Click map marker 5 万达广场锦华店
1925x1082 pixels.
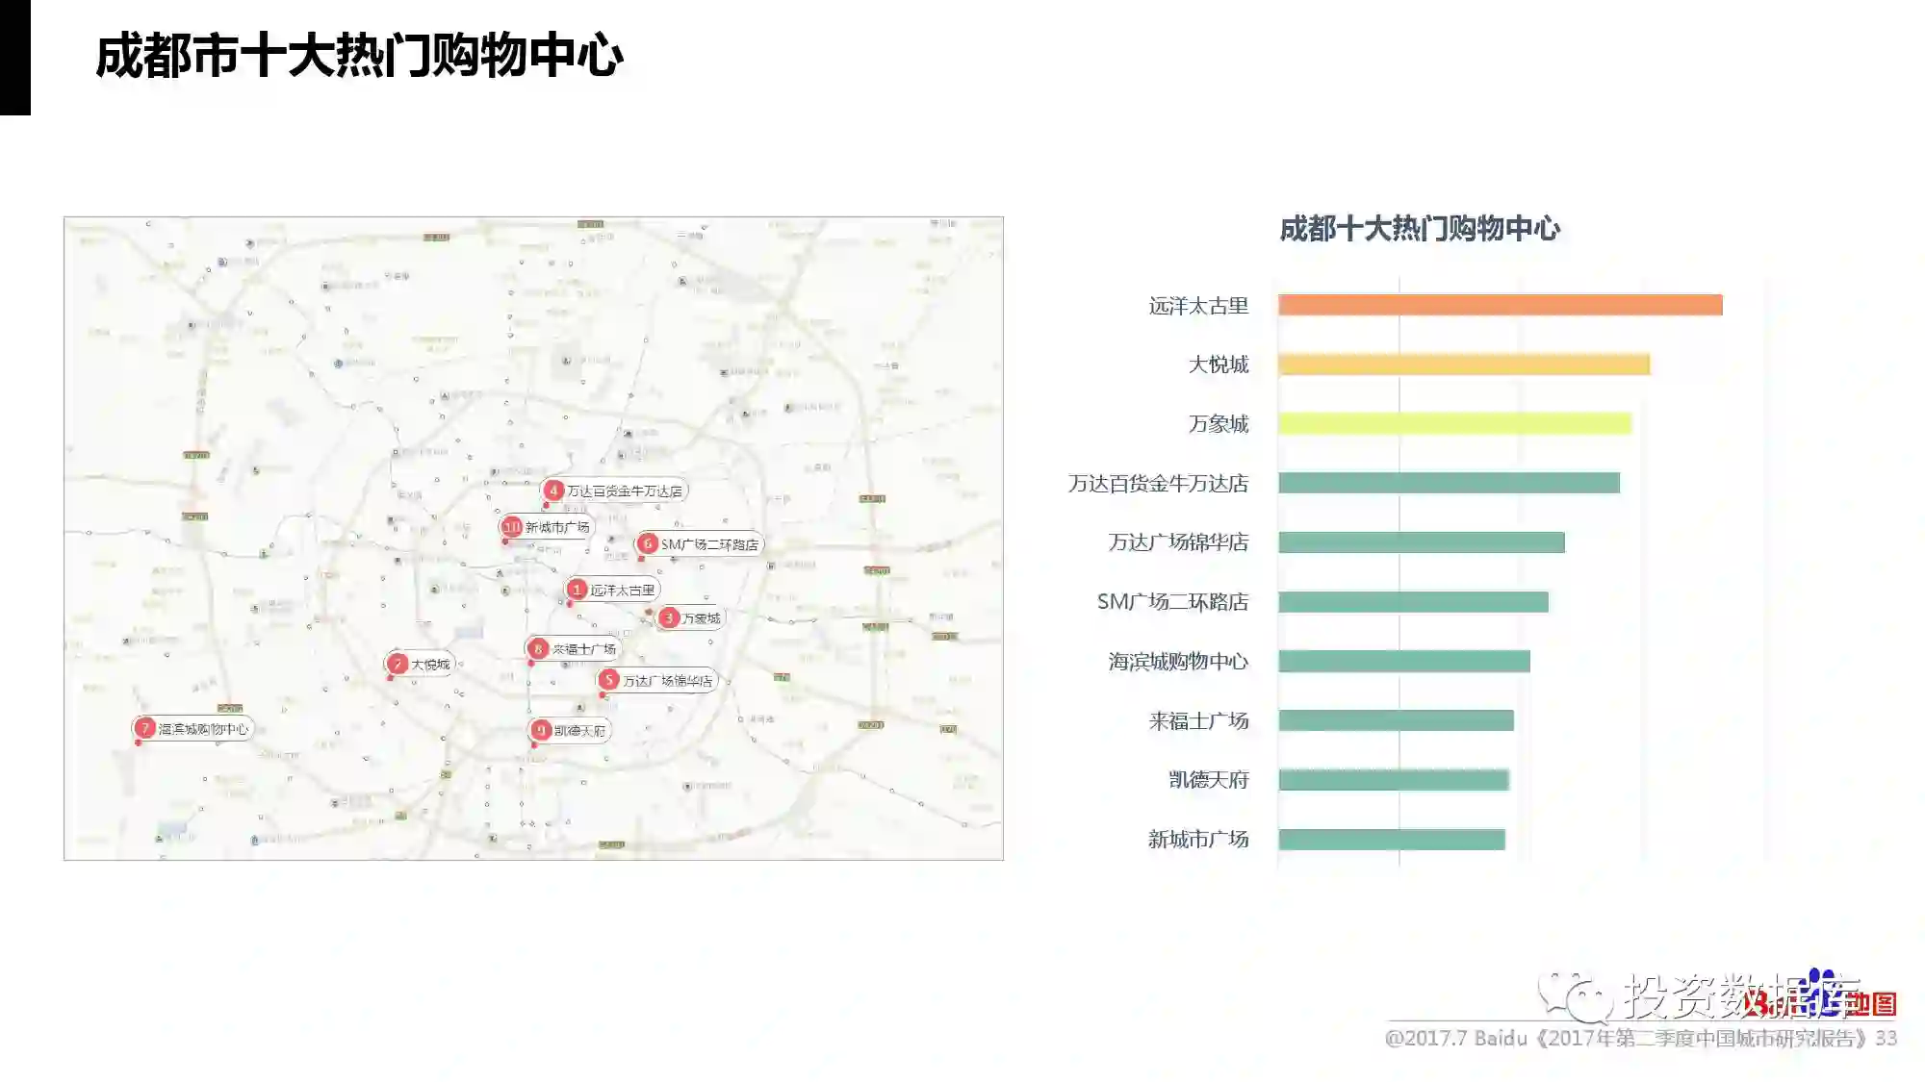pyautogui.click(x=608, y=680)
